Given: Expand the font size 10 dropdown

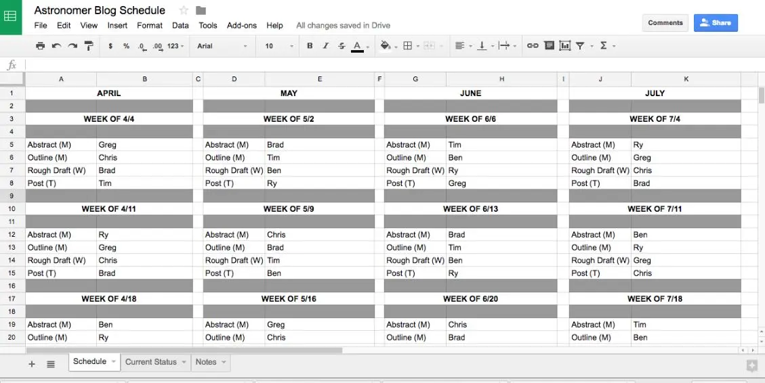Looking at the screenshot, I should click(x=279, y=46).
